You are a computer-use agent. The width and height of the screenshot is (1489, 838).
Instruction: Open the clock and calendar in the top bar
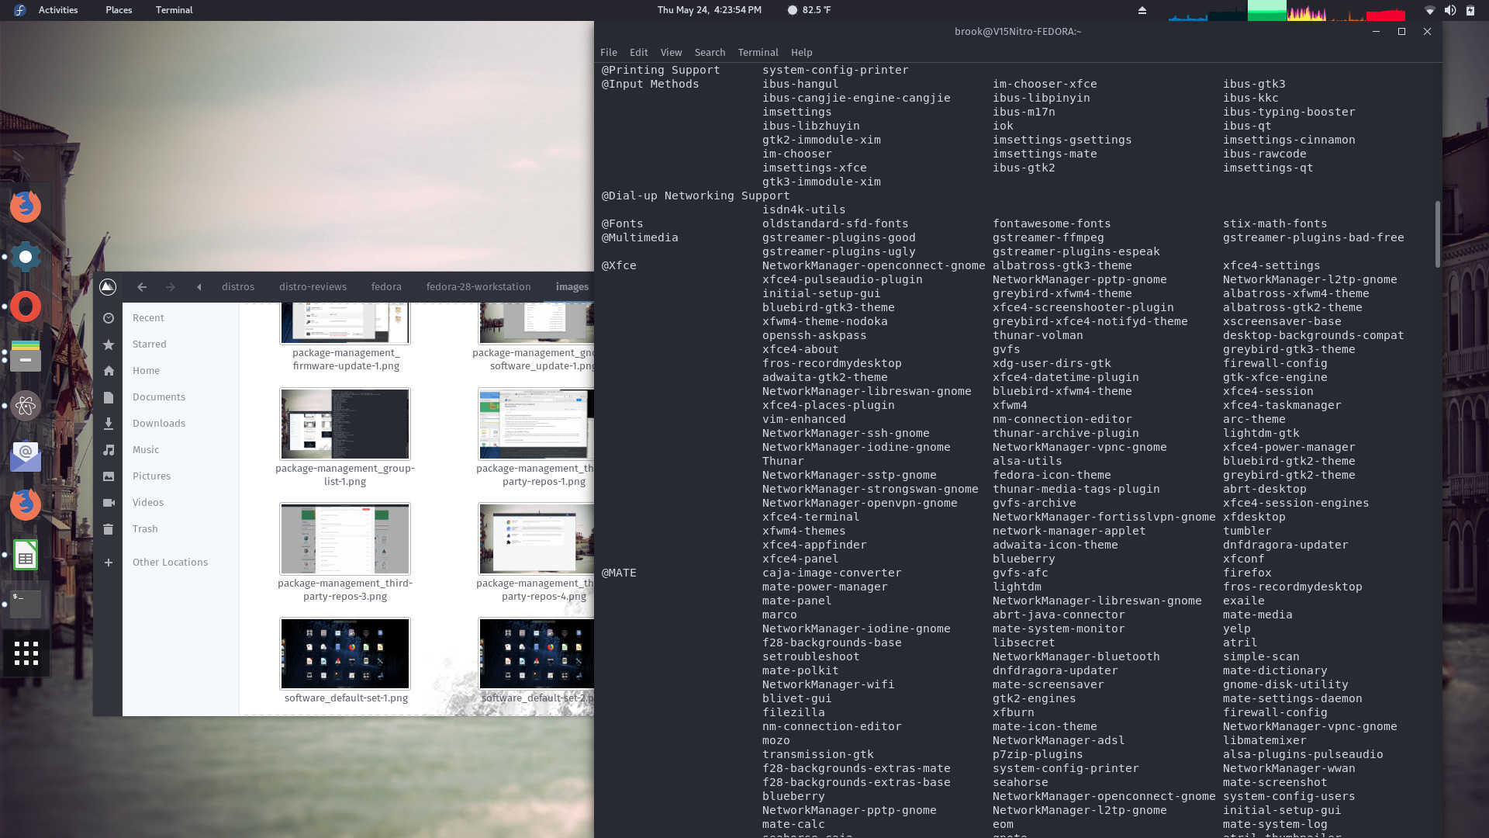(710, 10)
